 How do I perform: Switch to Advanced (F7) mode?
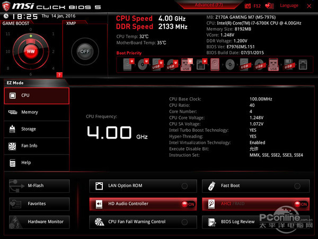click(x=209, y=5)
